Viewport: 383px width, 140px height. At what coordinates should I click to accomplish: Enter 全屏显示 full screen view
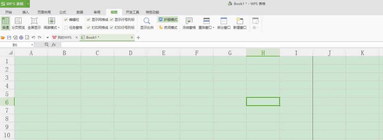coord(34,21)
